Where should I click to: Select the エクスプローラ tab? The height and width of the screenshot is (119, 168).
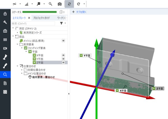point(20,18)
